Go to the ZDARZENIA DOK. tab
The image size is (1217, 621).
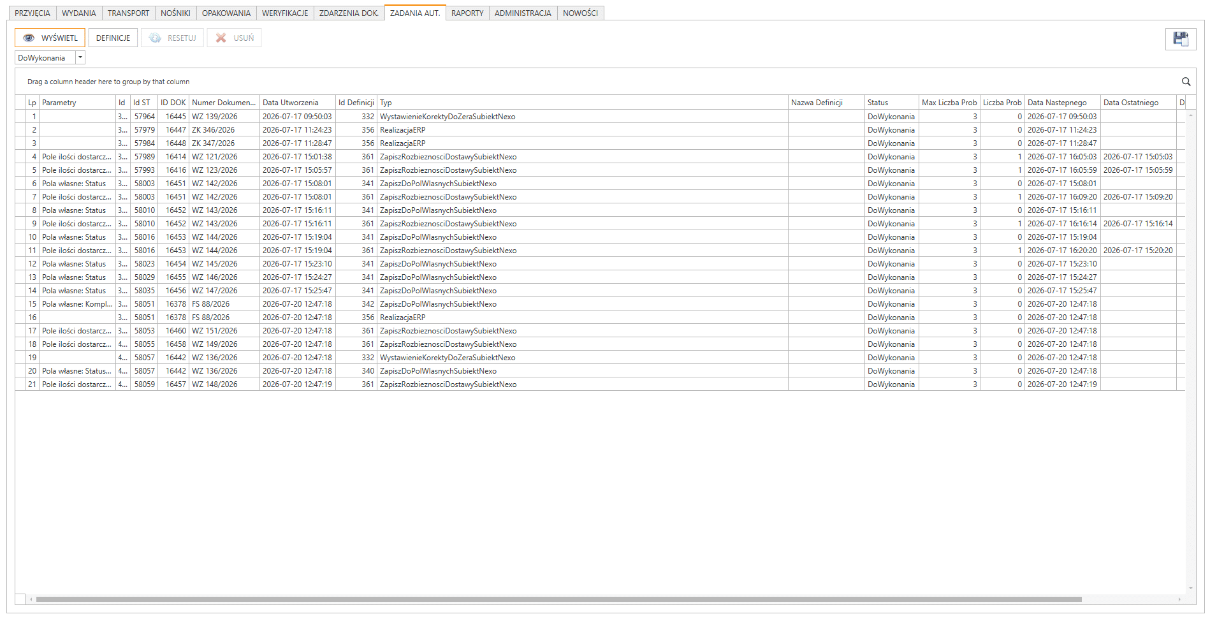[349, 13]
